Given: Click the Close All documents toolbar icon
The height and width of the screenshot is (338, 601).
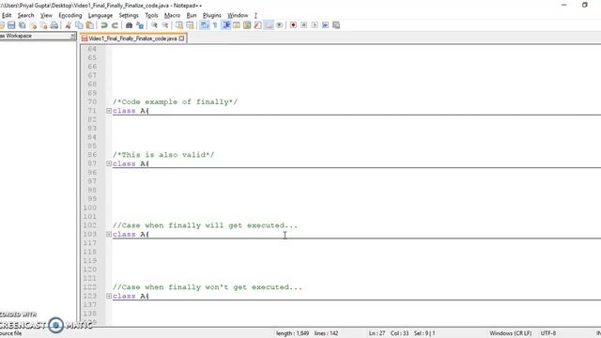Looking at the screenshot, I should point(44,25).
